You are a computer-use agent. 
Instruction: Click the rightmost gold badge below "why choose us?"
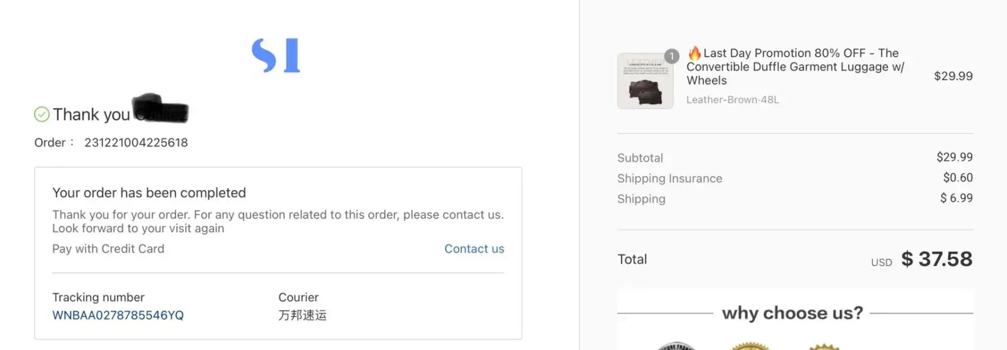[x=824, y=347]
